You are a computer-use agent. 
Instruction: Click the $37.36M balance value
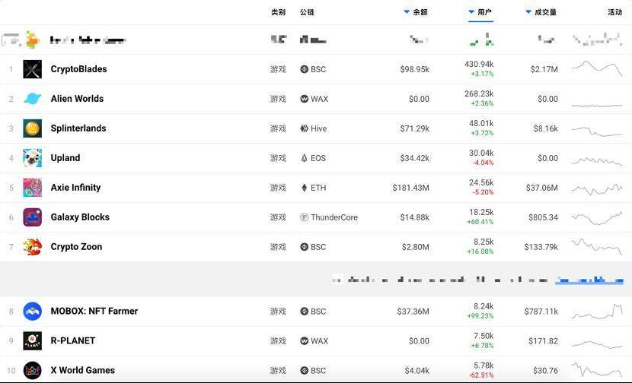coord(413,312)
